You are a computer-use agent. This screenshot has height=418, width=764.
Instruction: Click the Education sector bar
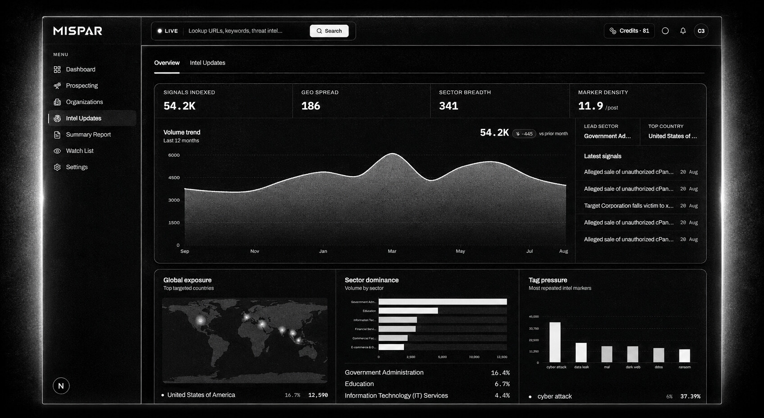tap(408, 311)
